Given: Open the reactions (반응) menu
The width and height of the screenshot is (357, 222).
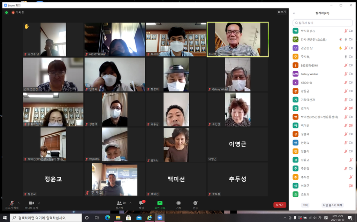Looking at the screenshot, I should tap(195, 203).
